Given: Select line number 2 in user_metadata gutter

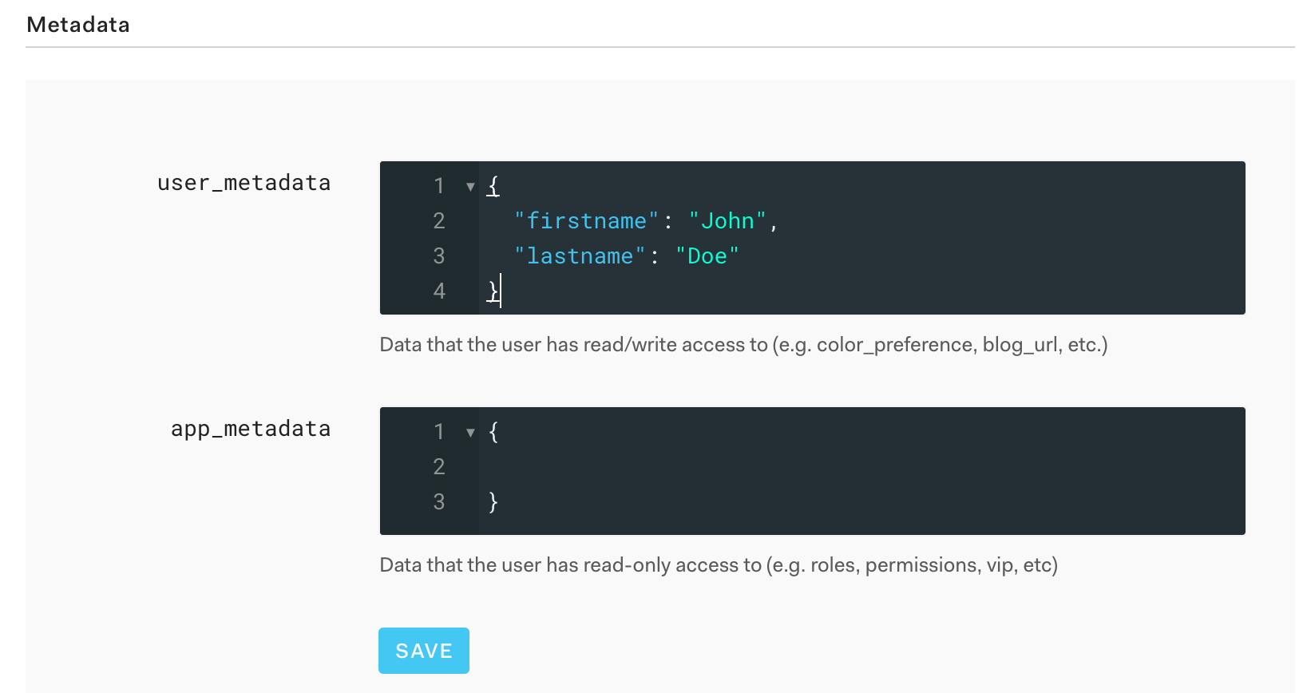Looking at the screenshot, I should pyautogui.click(x=438, y=221).
